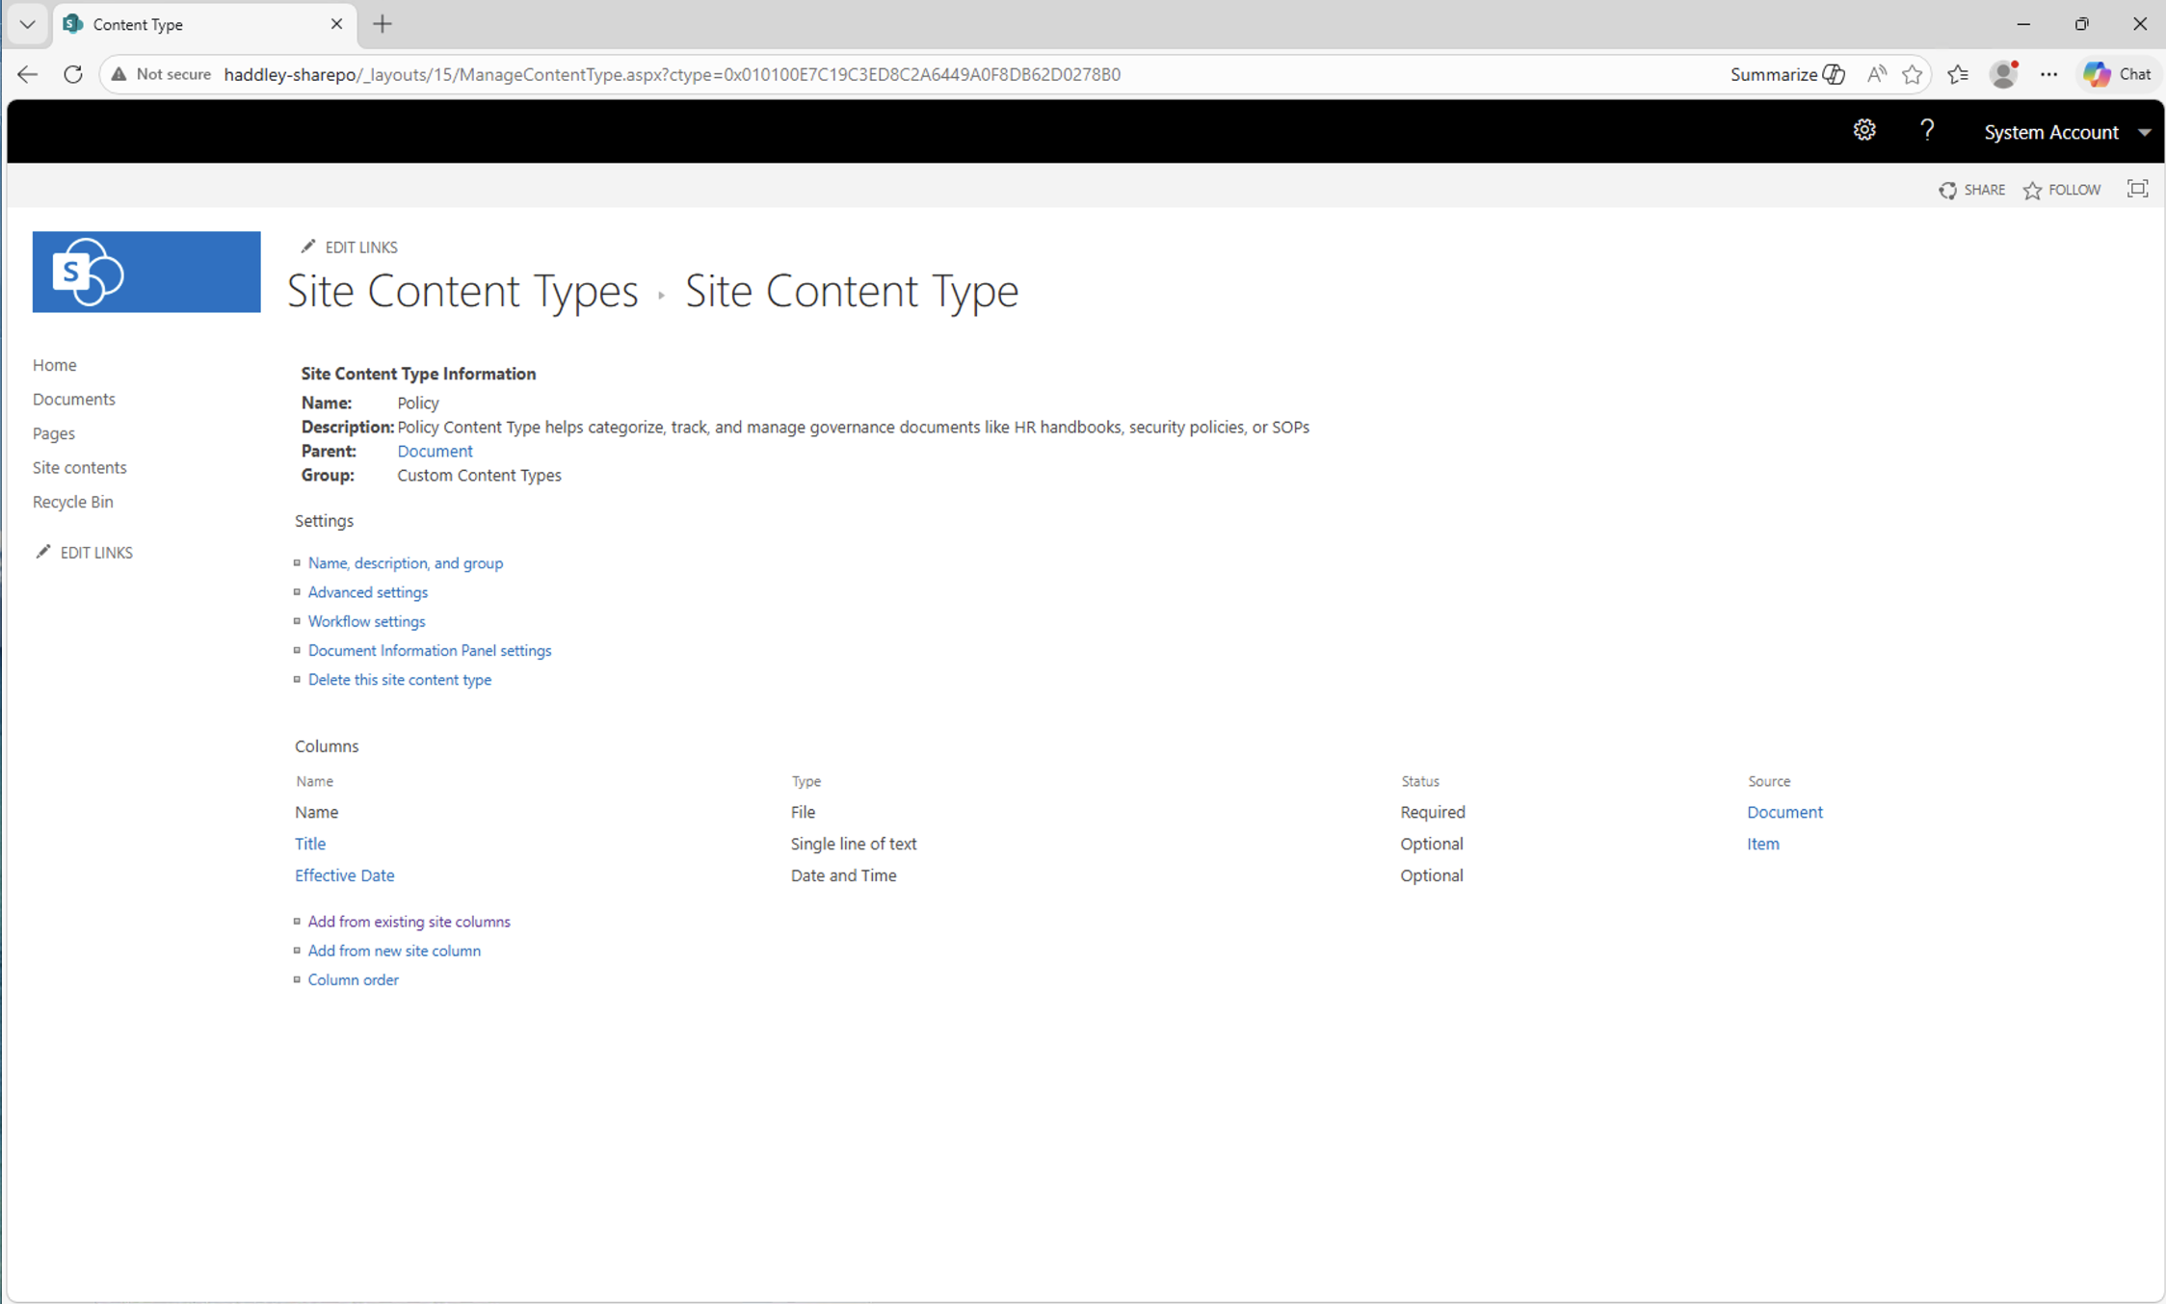Open Documents in left navigation
Screen dimensions: 2166x1304
(74, 399)
